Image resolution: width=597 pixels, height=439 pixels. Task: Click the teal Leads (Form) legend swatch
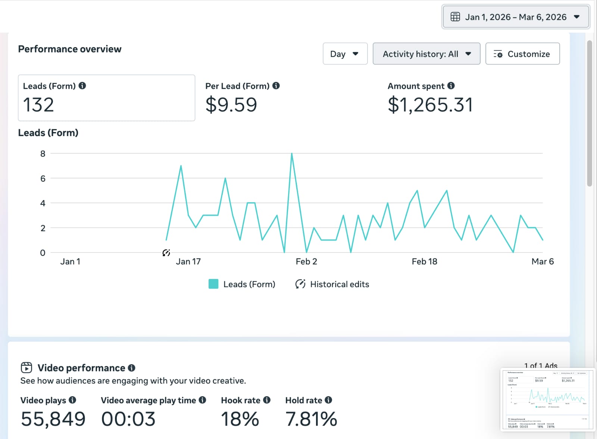[x=213, y=284]
